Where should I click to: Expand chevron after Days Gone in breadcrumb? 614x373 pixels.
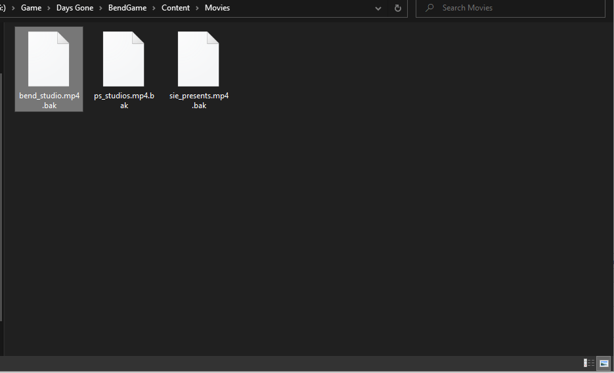tap(100, 9)
